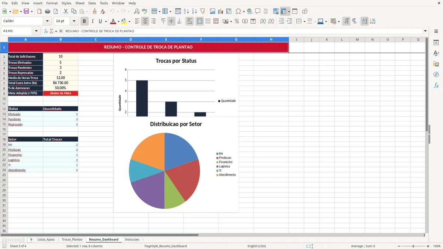The width and height of the screenshot is (443, 249).
Task: Insert an image
Action: click(x=213, y=11)
